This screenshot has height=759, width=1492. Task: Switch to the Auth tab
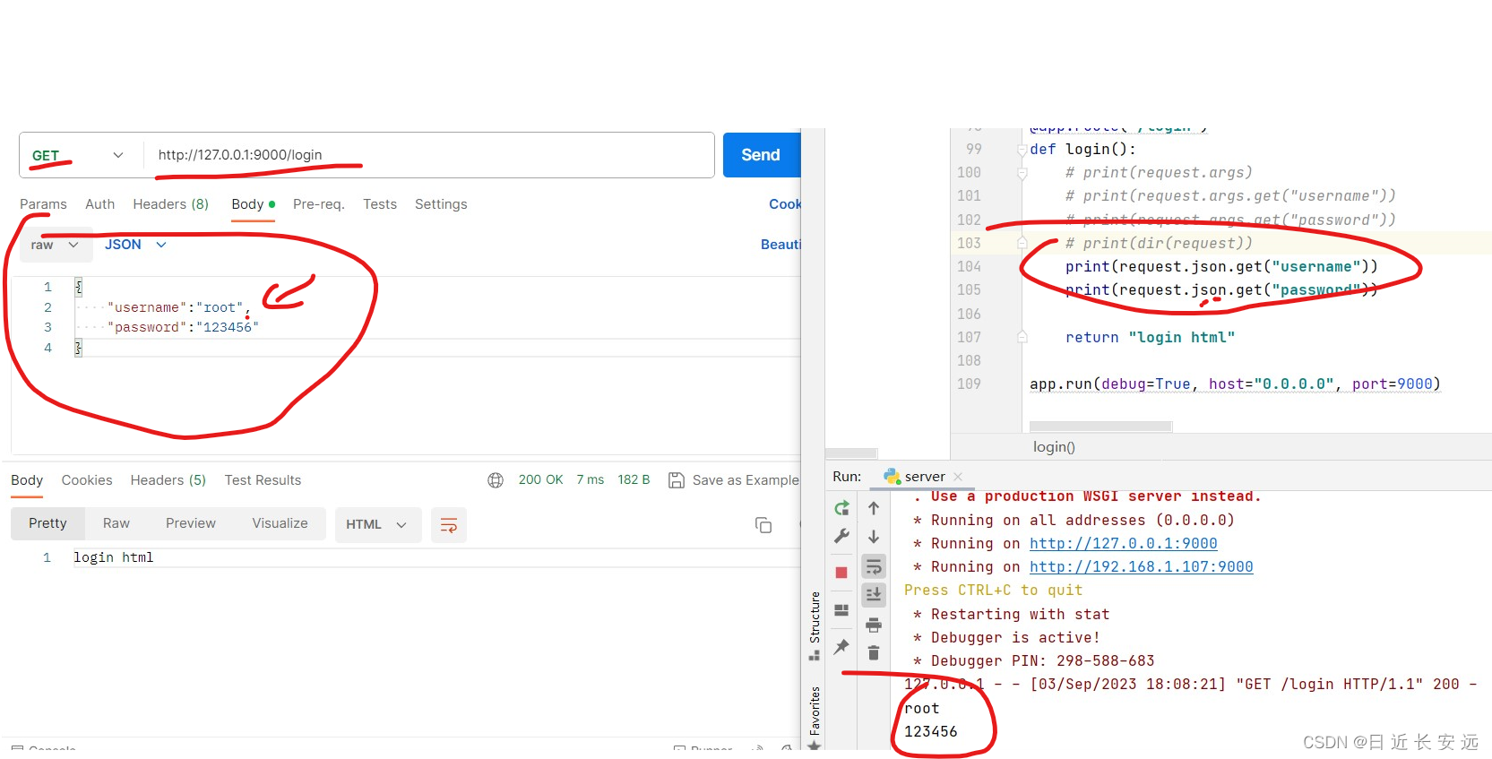(x=99, y=204)
